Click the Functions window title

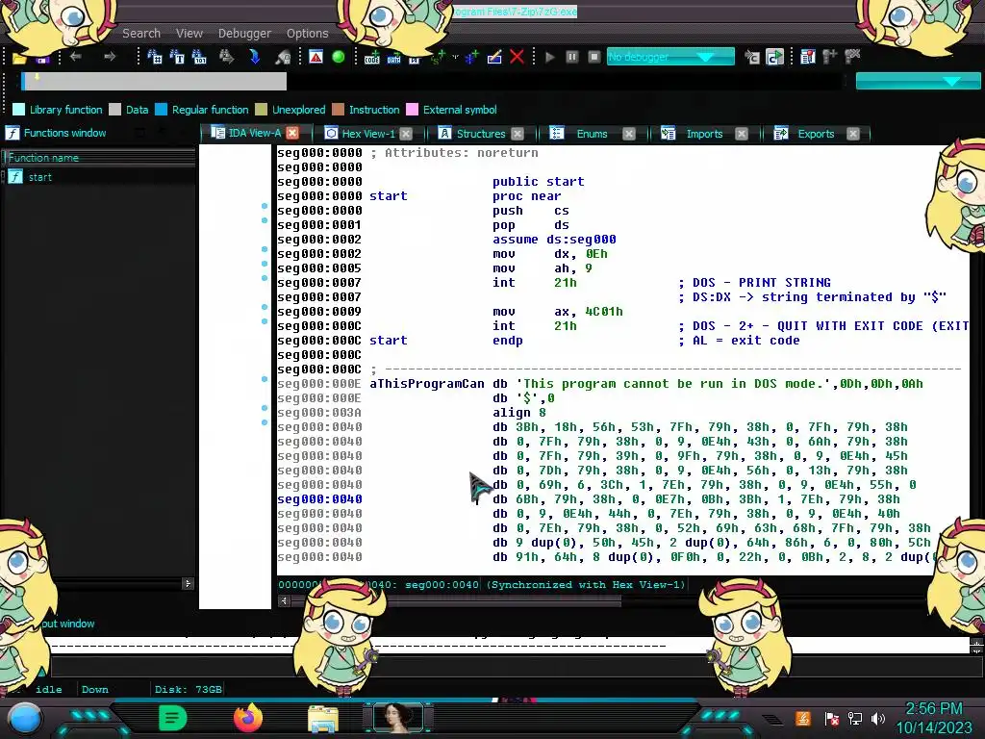[x=64, y=133]
